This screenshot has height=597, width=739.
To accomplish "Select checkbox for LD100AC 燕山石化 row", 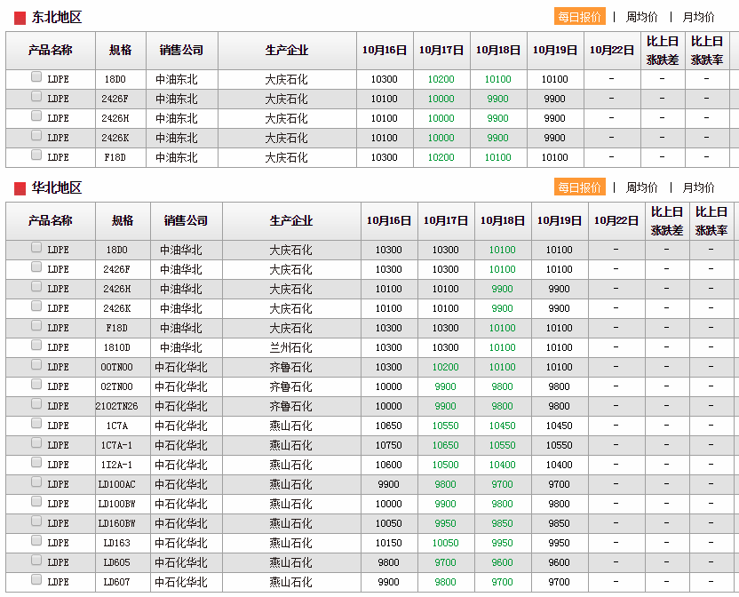I will point(36,482).
